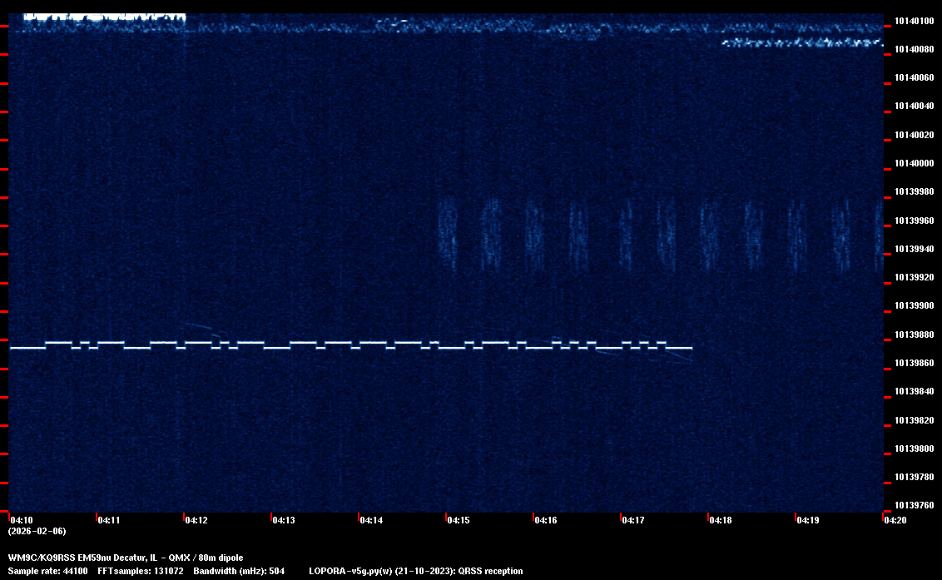Select the 04:18 time marker
This screenshot has height=580, width=942.
pyautogui.click(x=720, y=520)
